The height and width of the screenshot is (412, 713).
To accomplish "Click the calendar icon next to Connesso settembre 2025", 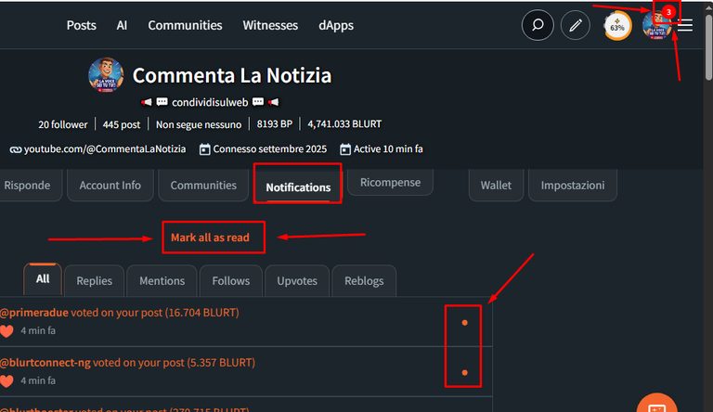I will [204, 149].
